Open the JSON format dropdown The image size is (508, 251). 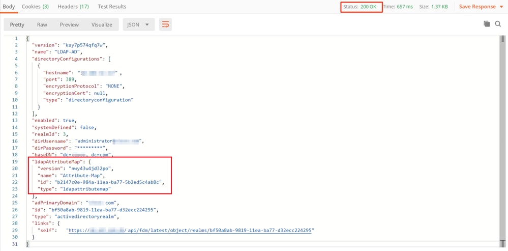click(139, 24)
